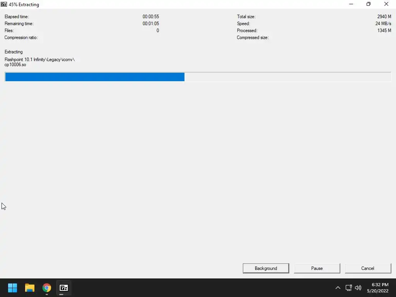Open the volume tray icon
The width and height of the screenshot is (396, 297).
358,288
